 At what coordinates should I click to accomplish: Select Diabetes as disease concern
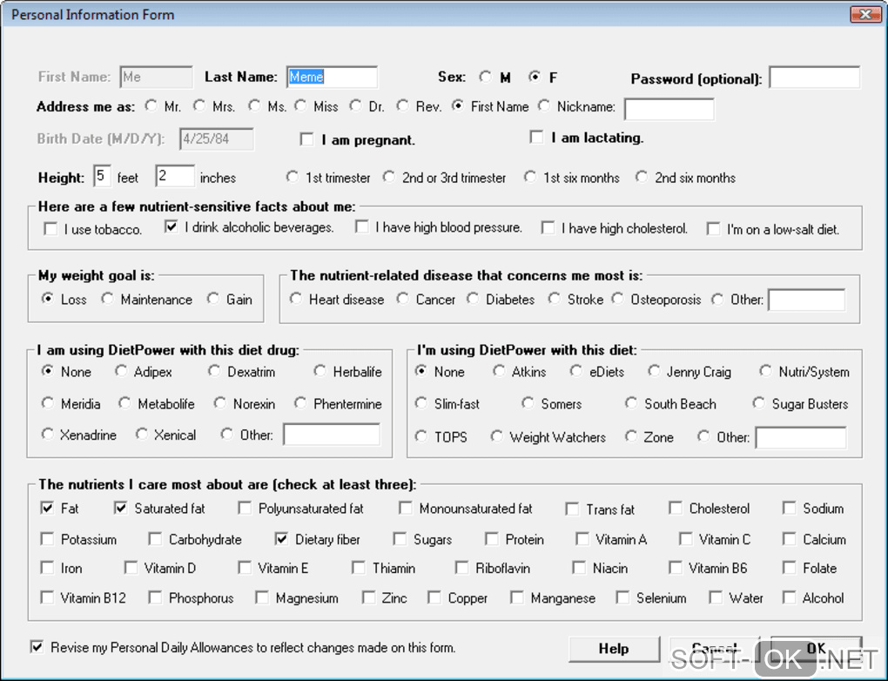point(473,299)
